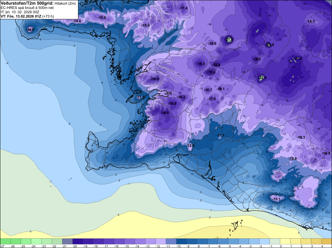332x248 pixels.
Task: Click the 'EC-HRES spá brúuð á 500m net' line
Action: [27, 8]
